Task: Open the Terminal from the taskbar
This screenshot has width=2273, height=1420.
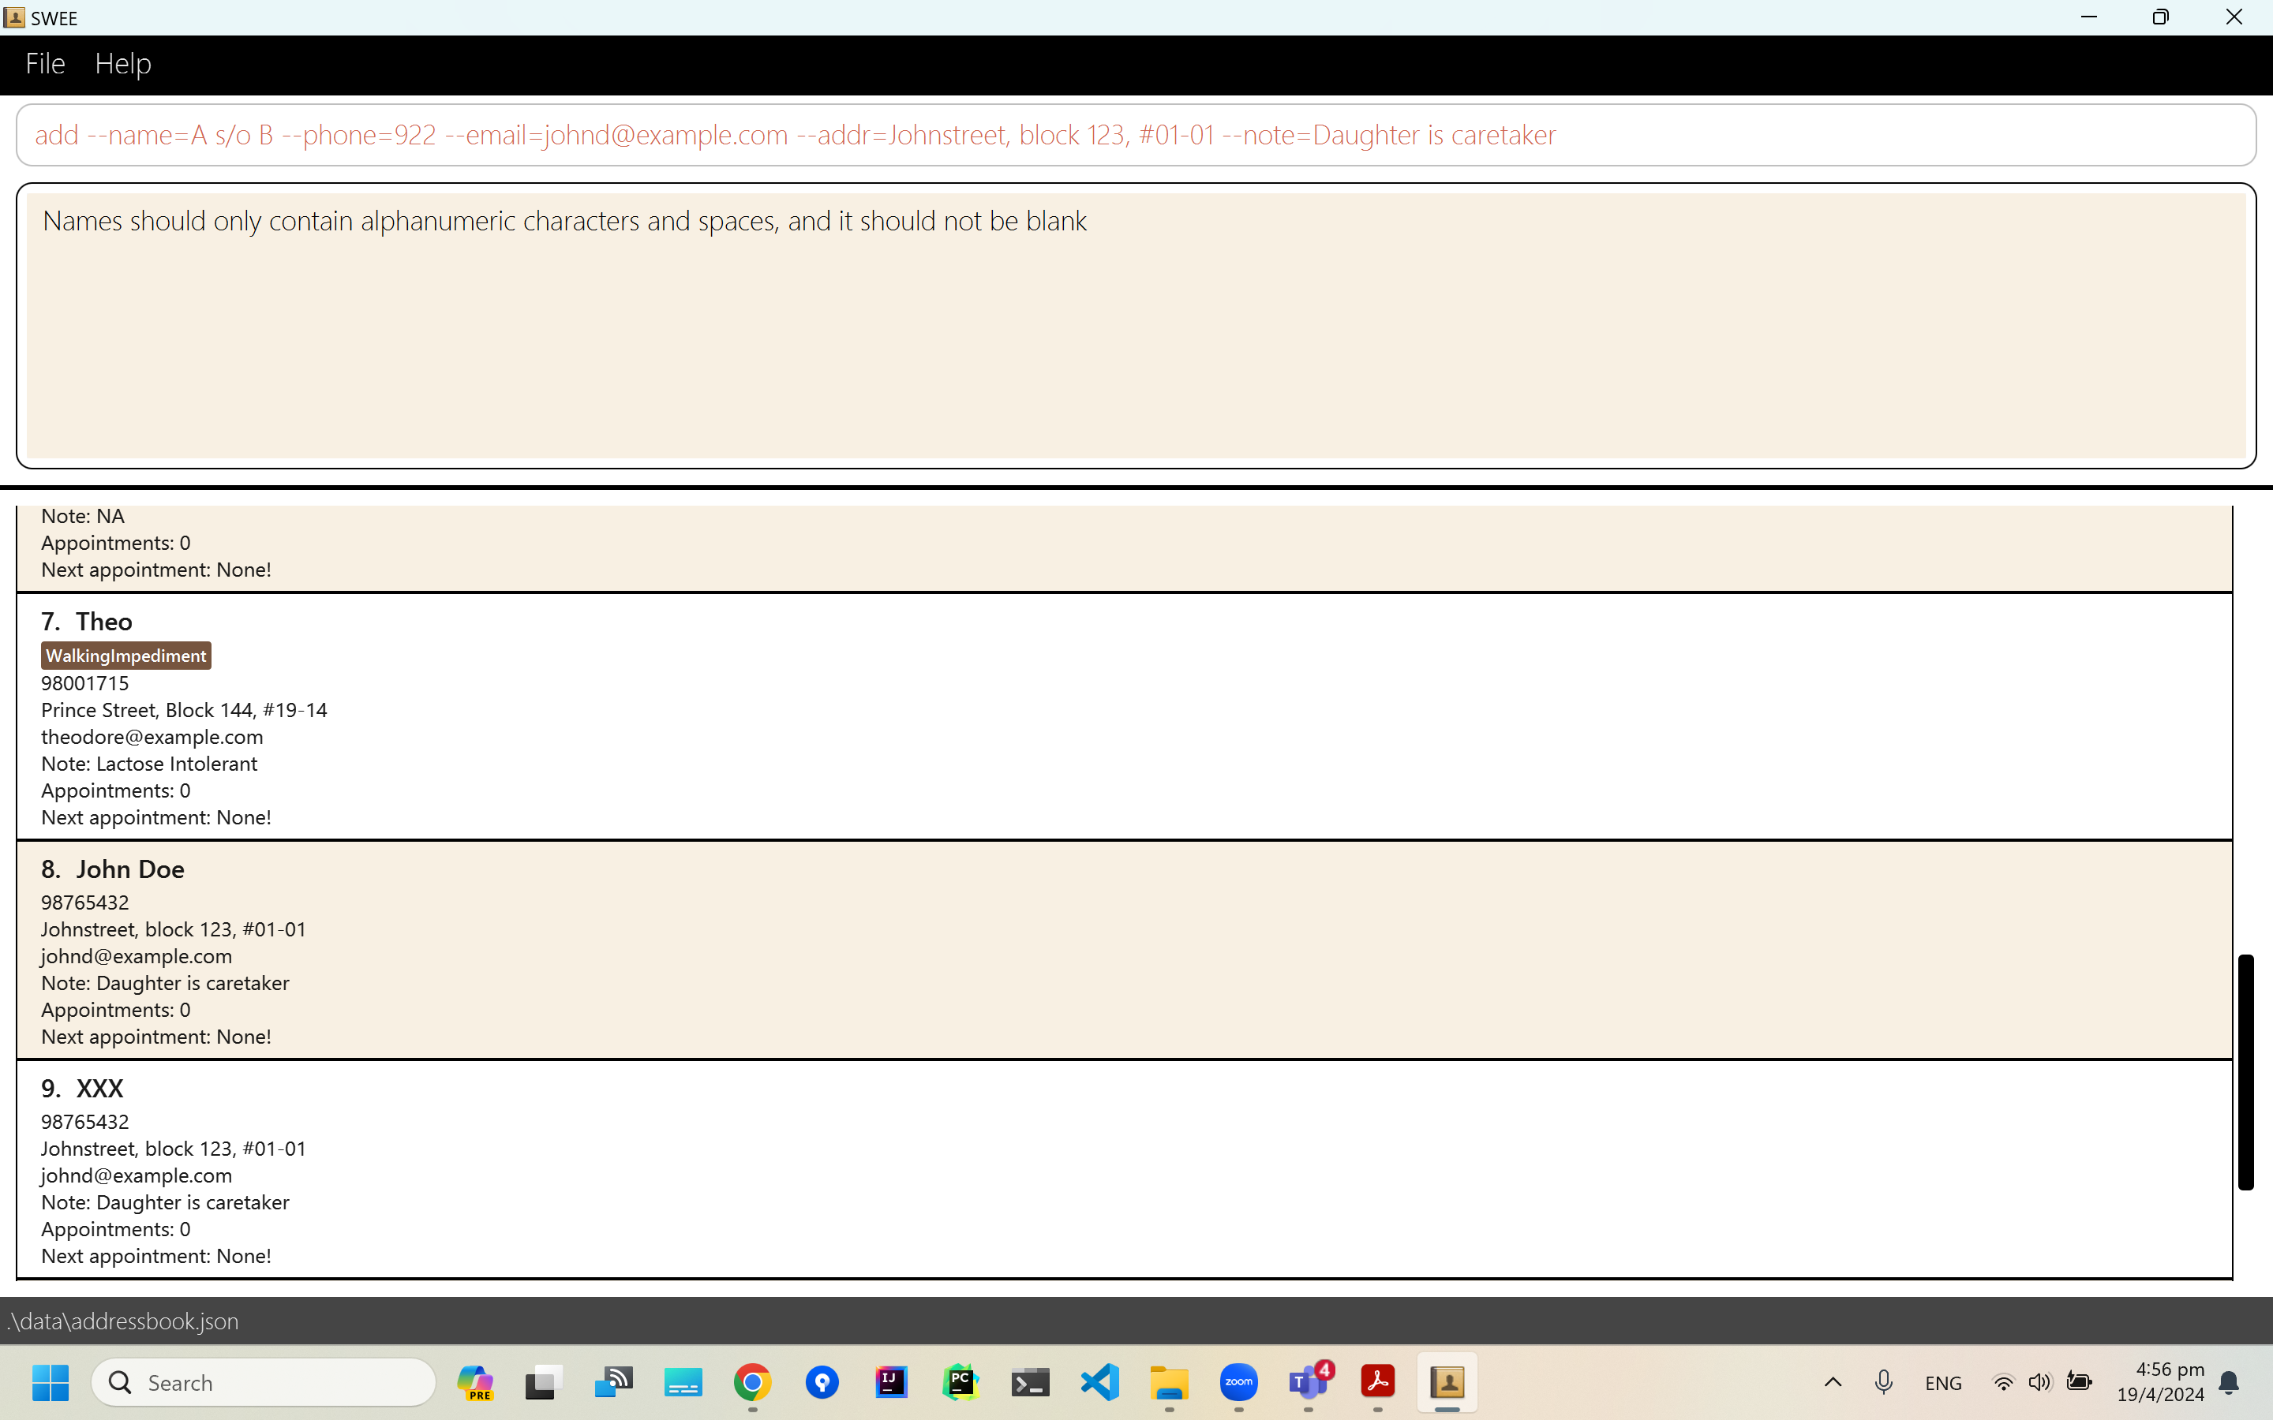Action: click(1029, 1382)
